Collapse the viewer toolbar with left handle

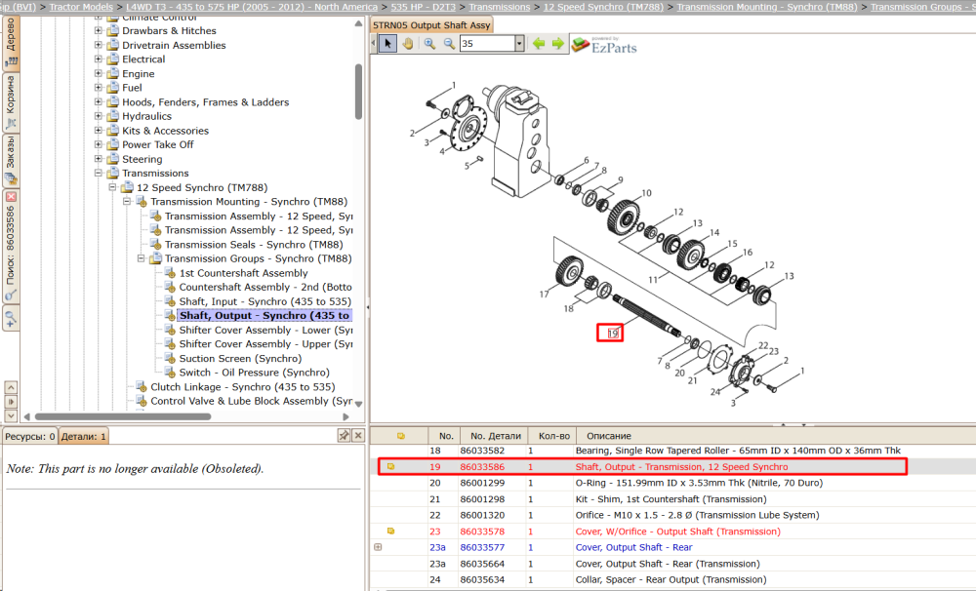click(374, 44)
